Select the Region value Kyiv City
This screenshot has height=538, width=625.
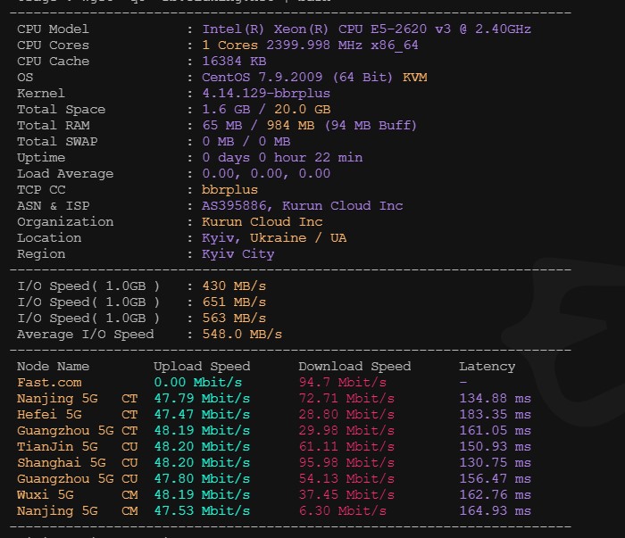click(x=238, y=254)
